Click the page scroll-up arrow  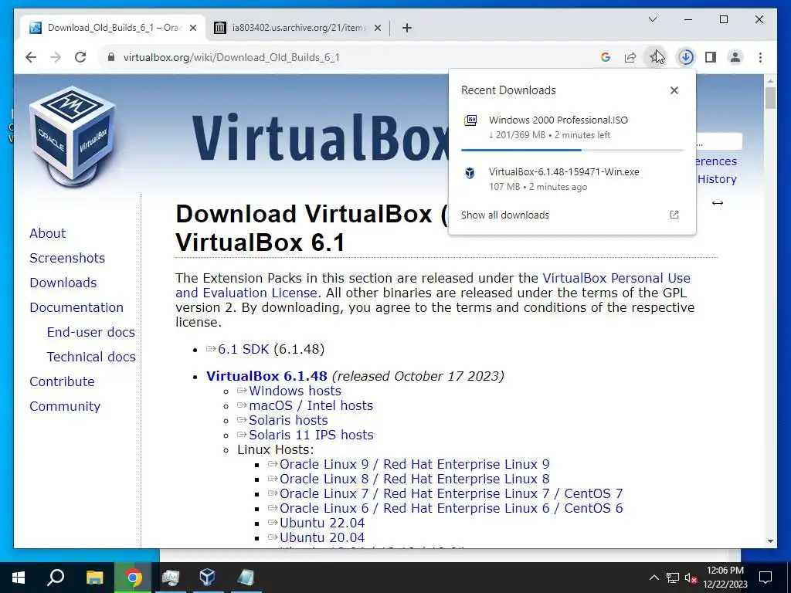click(x=770, y=81)
